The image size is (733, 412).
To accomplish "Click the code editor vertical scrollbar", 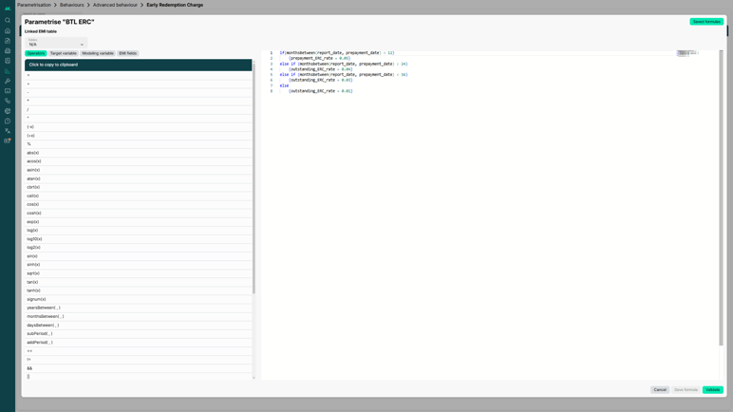I will coord(721,197).
